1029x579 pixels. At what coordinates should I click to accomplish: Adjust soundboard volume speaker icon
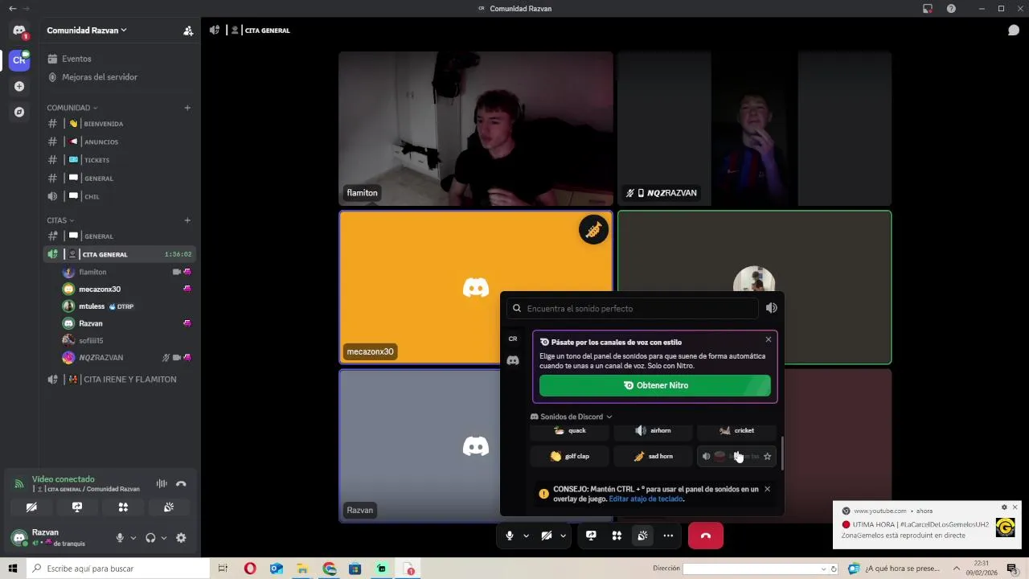[x=772, y=308]
